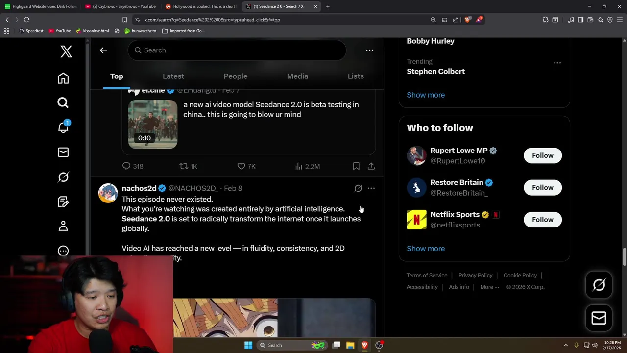
Task: Expand More footer links
Action: coord(489,287)
